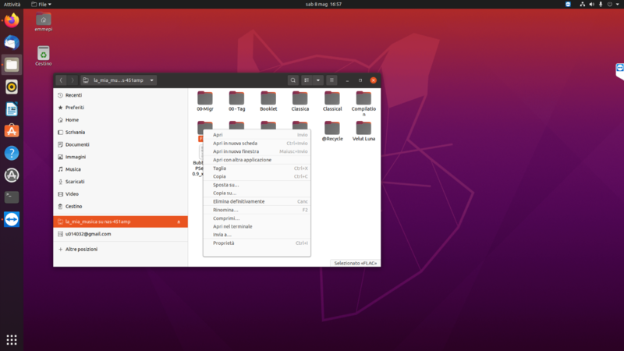
Task: Select "Rinomina..." in the context menu
Action: [x=225, y=210]
